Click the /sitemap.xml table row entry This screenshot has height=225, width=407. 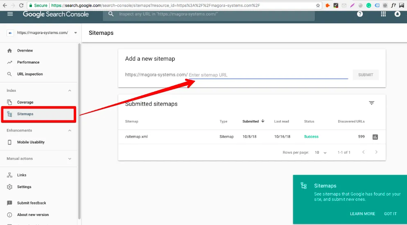(136, 136)
